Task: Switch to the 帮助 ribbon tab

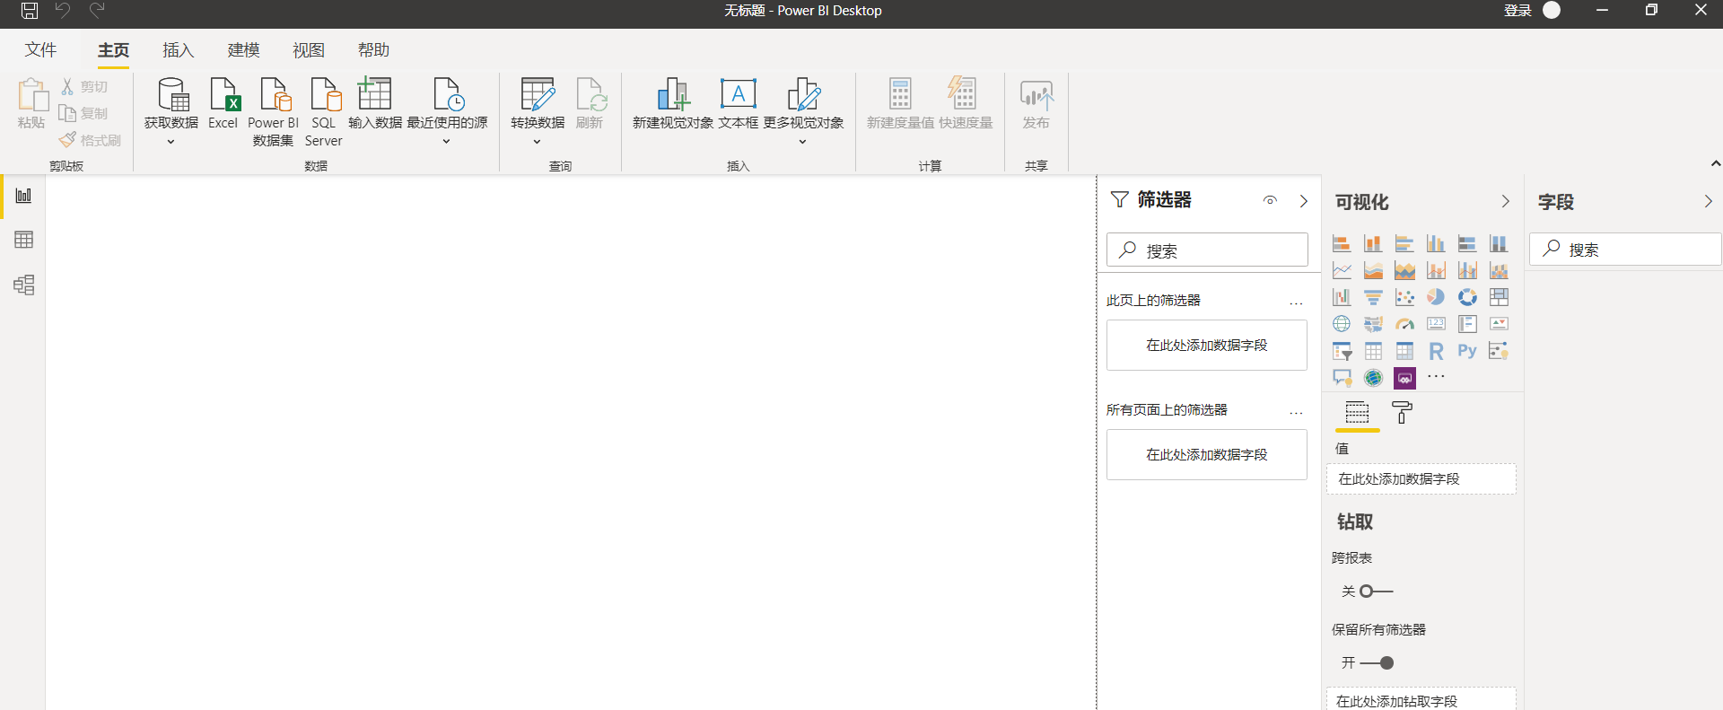Action: coord(373,50)
